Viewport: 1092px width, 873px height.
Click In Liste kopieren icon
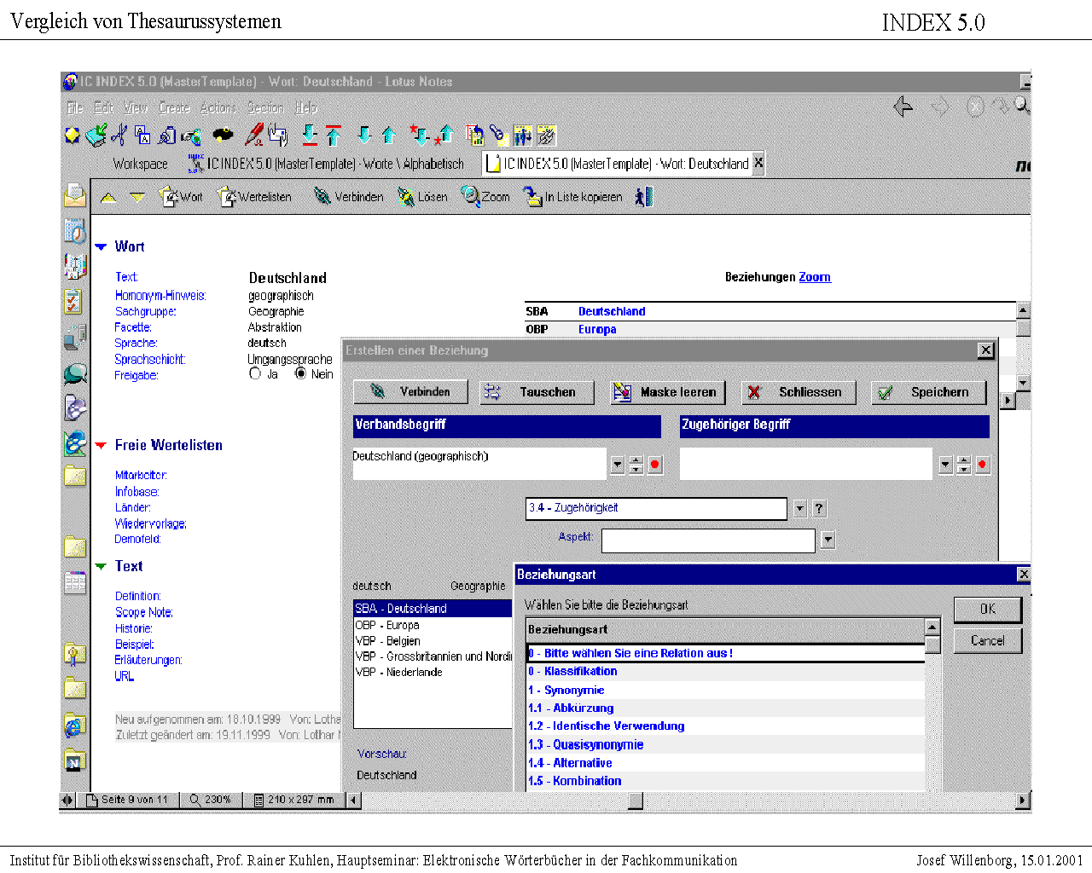point(533,197)
